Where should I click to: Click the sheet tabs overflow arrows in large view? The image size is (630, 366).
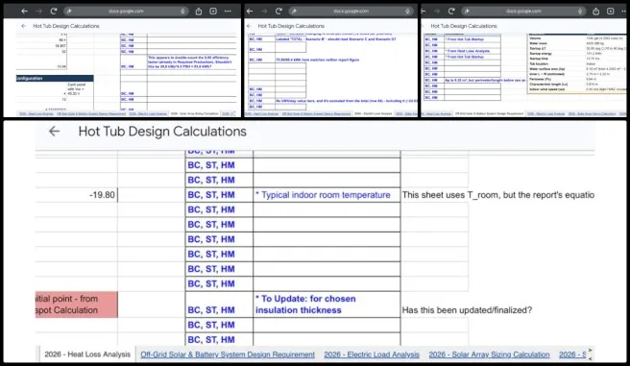click(x=590, y=354)
